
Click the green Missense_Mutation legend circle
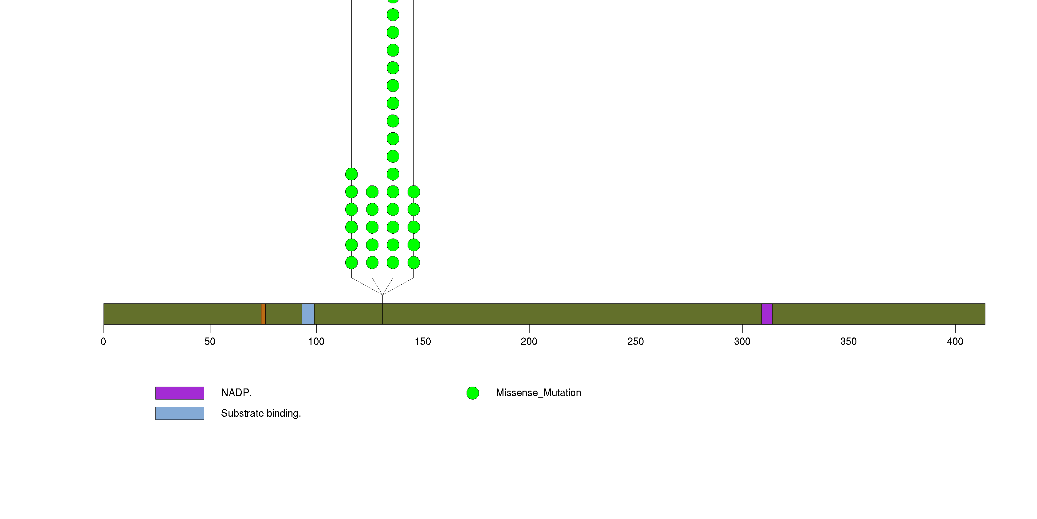473,393
